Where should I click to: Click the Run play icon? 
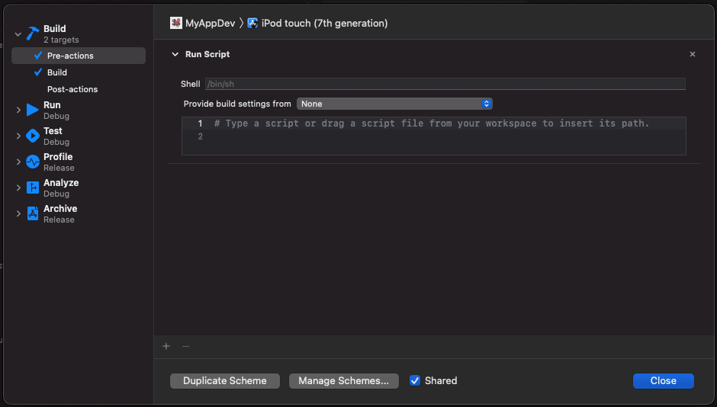pos(33,110)
